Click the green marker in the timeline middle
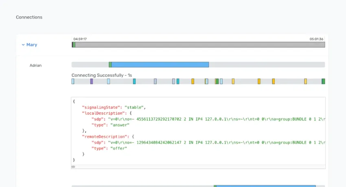Viewport: 346px width, 187px height. point(217,82)
